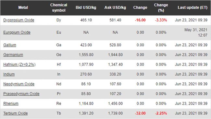Click the Chemical symbol column header
Image resolution: width=211 pixels, height=119 pixels.
point(59,7)
